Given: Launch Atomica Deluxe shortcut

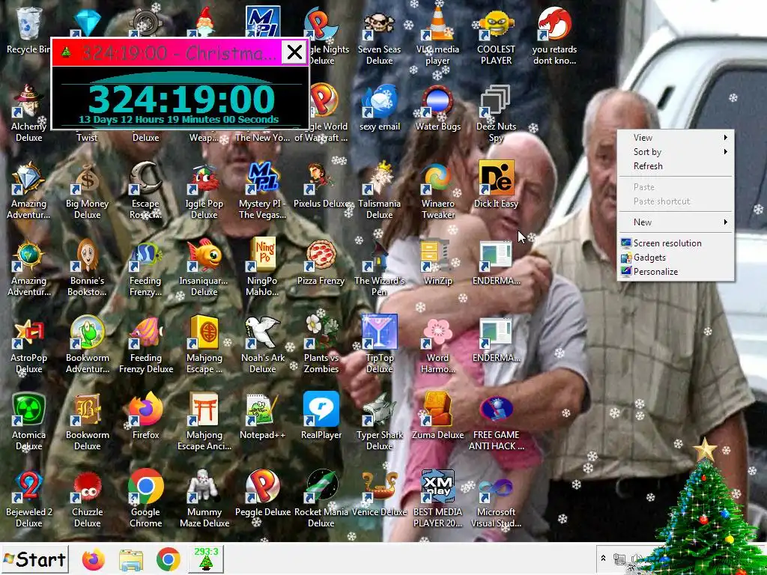Looking at the screenshot, I should coord(29,421).
